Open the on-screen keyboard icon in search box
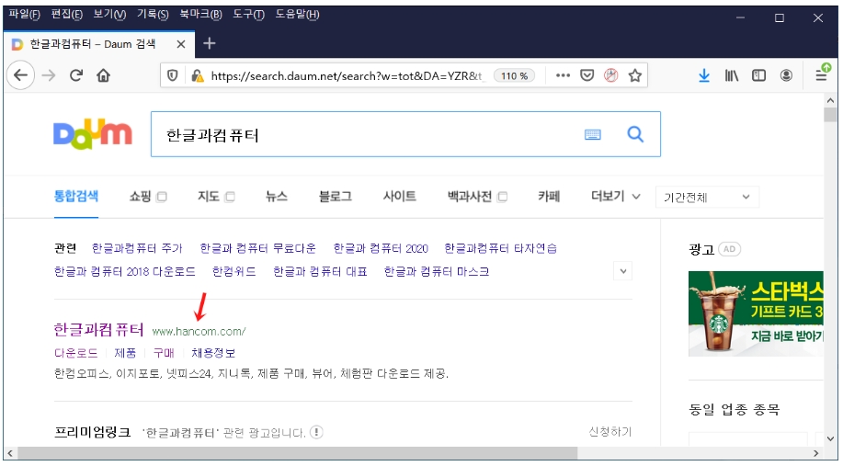843x466 pixels. [x=592, y=134]
